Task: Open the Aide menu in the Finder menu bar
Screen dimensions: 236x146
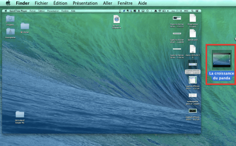Action: click(142, 3)
